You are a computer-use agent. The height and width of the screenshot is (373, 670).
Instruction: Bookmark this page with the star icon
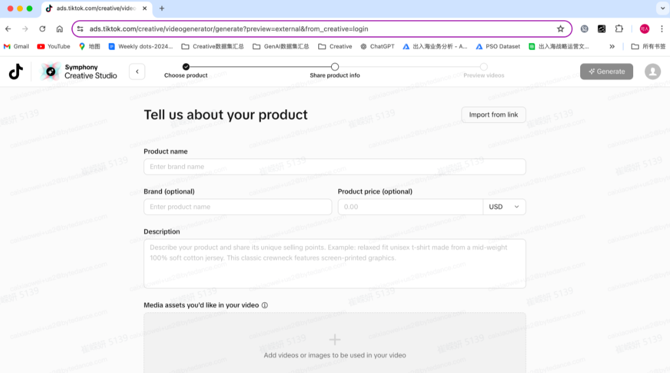coord(560,29)
